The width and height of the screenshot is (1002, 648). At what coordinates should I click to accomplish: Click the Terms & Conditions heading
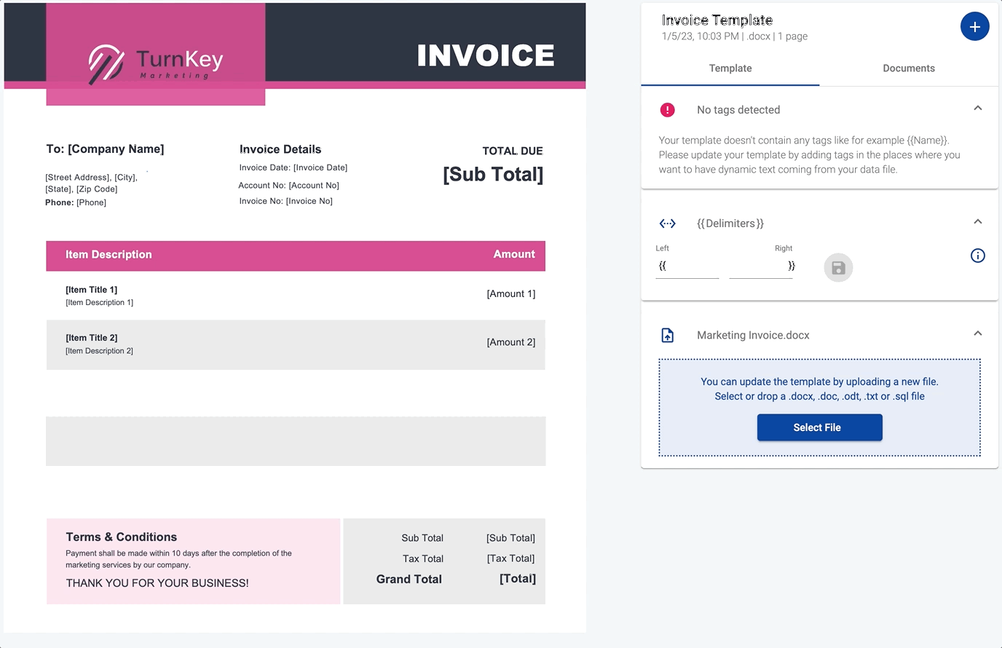coord(122,537)
